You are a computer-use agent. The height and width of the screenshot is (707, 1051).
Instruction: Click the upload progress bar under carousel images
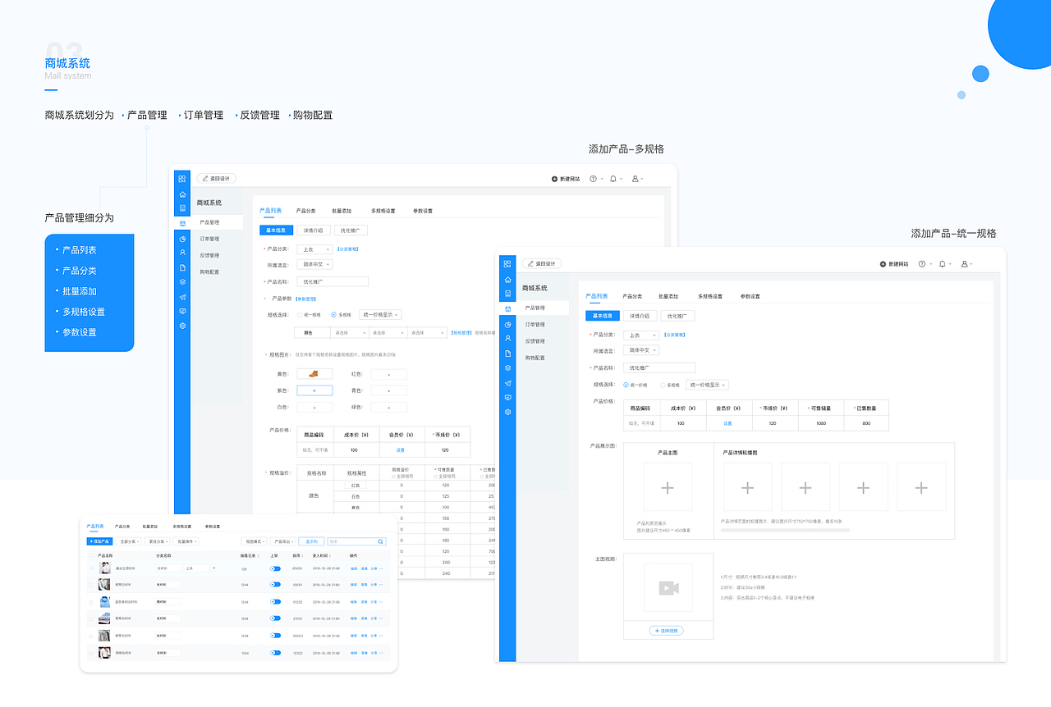(x=785, y=530)
